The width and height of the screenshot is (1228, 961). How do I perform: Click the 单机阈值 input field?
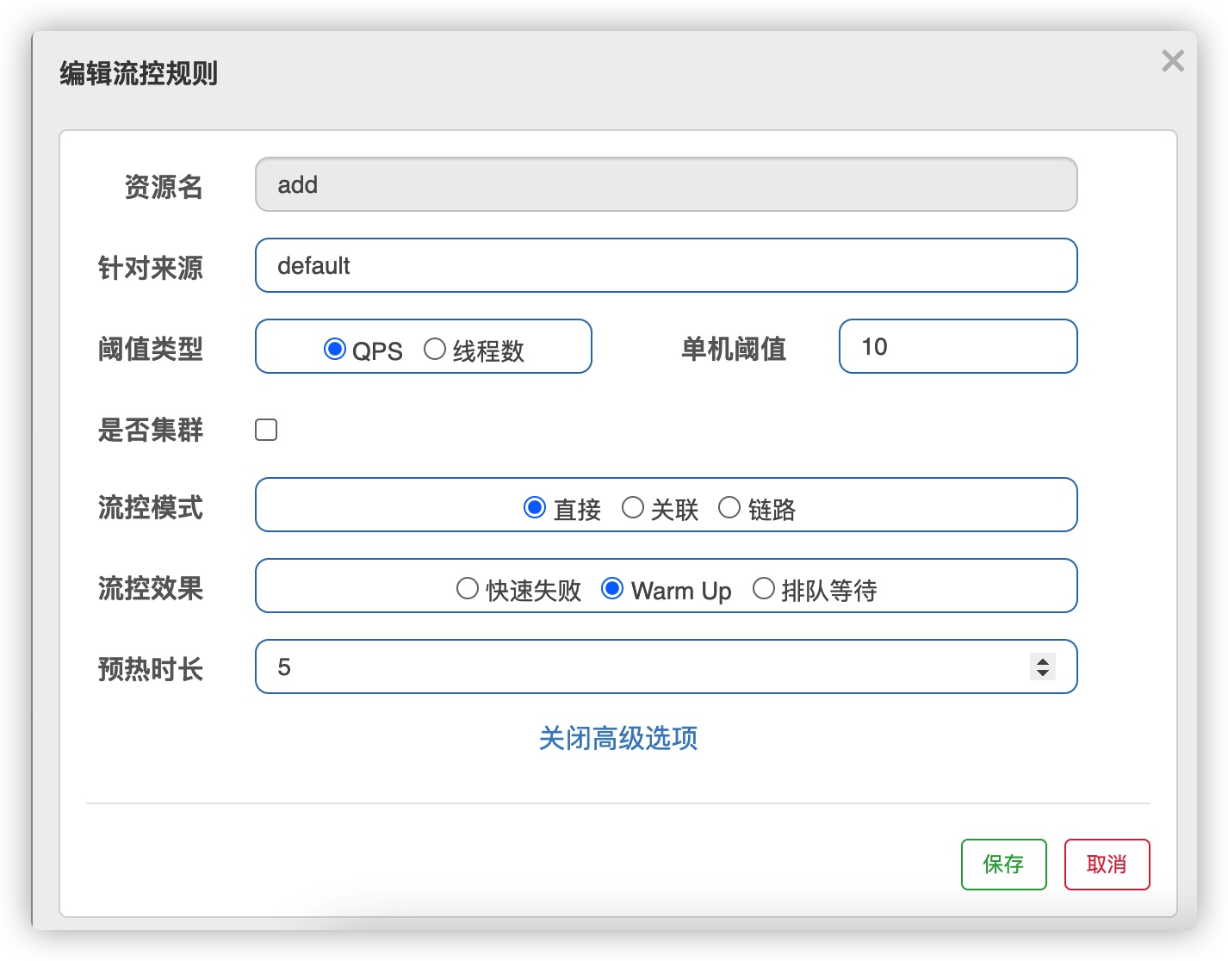[958, 346]
